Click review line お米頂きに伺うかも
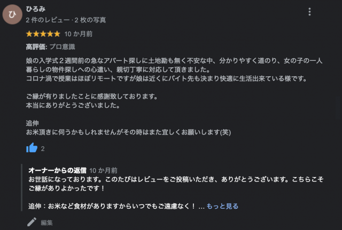342x230 pixels. 128,132
